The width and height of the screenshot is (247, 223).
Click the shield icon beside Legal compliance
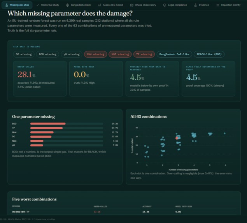tap(165, 5)
